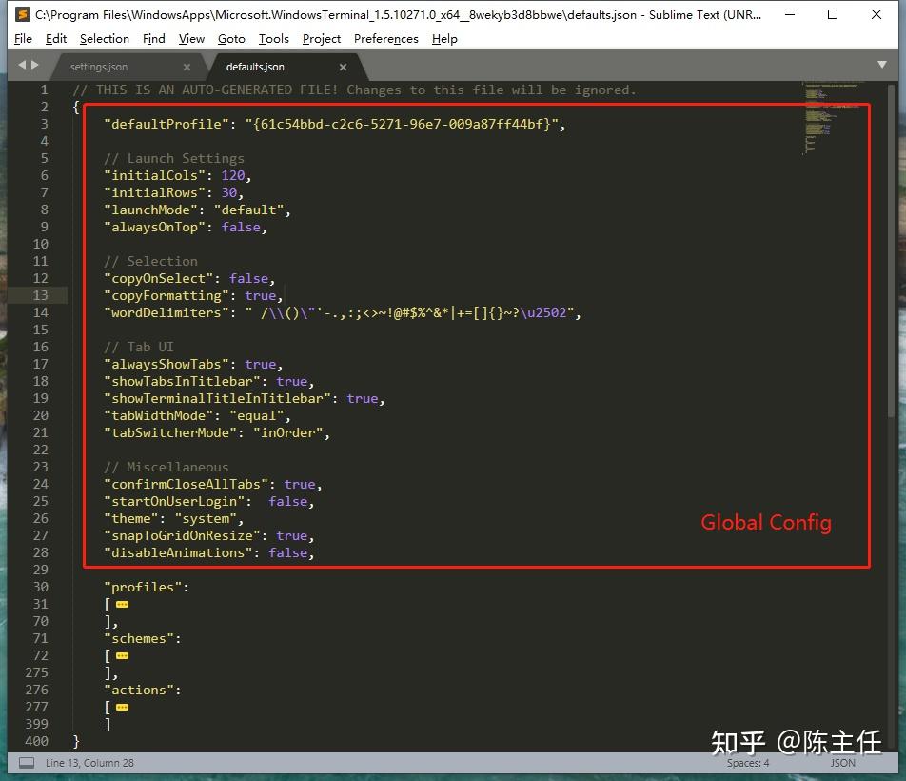Image resolution: width=906 pixels, height=781 pixels.
Task: Open the View menu
Action: [x=191, y=39]
